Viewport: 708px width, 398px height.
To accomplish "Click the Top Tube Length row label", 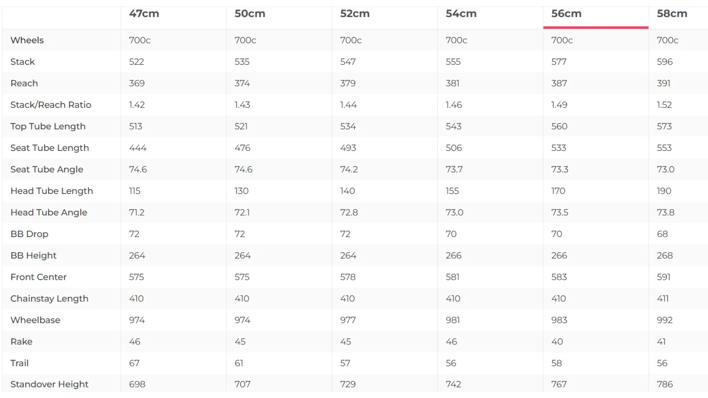I will [48, 126].
